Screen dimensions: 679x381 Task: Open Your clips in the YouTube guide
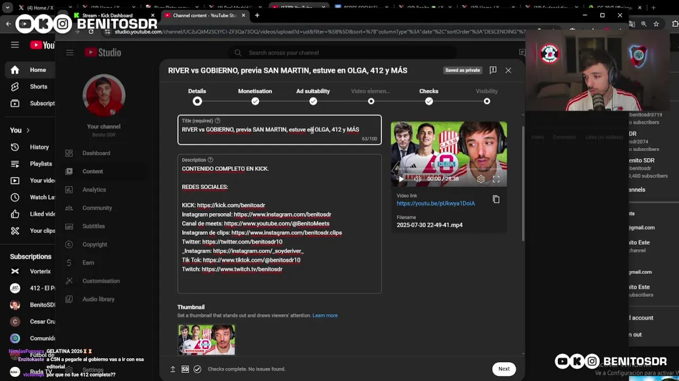pos(29,231)
